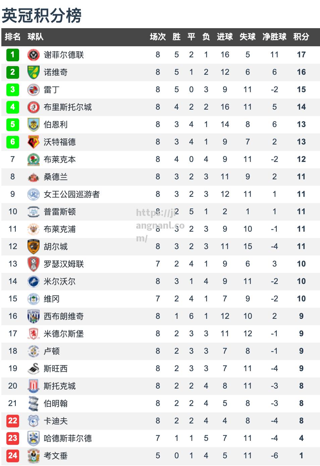Click 雷丁's points value 15

(301, 90)
